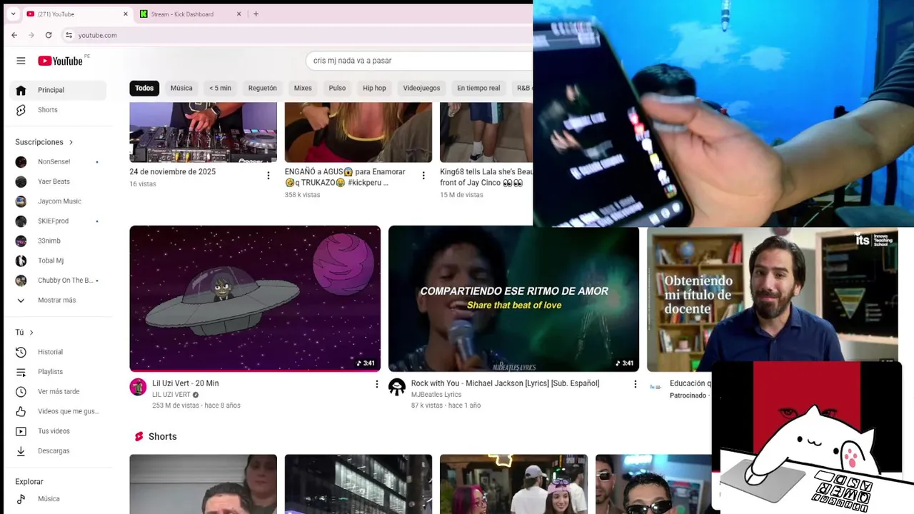
Task: Open the site information icon in address bar
Action: 69,35
